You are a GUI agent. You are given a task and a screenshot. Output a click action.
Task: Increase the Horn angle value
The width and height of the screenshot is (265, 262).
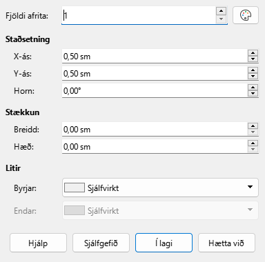click(253, 88)
